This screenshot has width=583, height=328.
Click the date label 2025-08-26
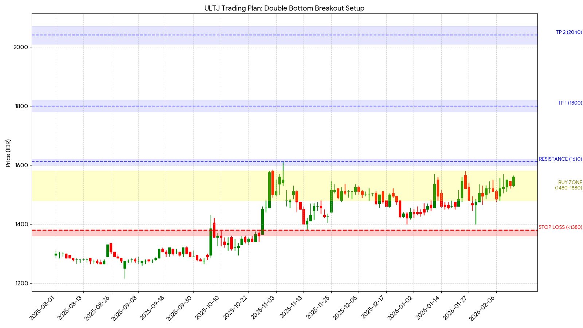coord(98,308)
